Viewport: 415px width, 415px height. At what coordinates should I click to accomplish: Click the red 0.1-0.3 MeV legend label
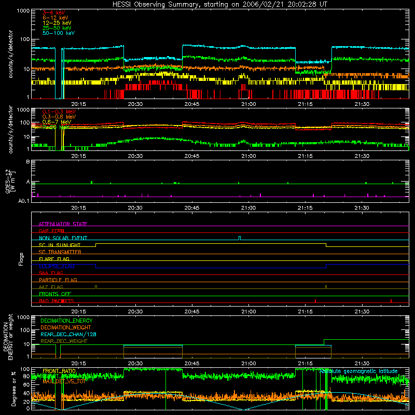click(59, 112)
